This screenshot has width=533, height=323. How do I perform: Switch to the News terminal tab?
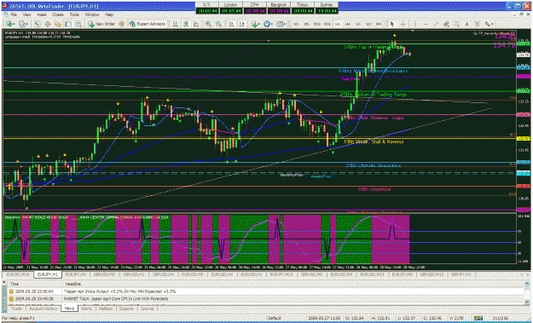coord(69,309)
